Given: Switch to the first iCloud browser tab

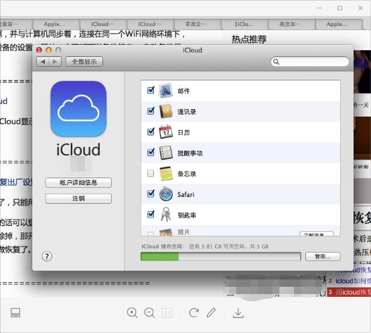Looking at the screenshot, I should (x=103, y=24).
